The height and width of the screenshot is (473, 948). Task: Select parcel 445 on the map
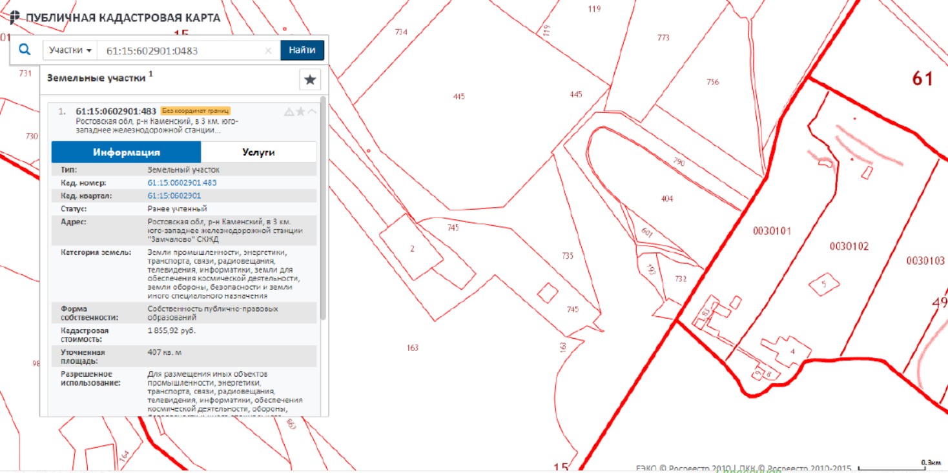click(459, 96)
